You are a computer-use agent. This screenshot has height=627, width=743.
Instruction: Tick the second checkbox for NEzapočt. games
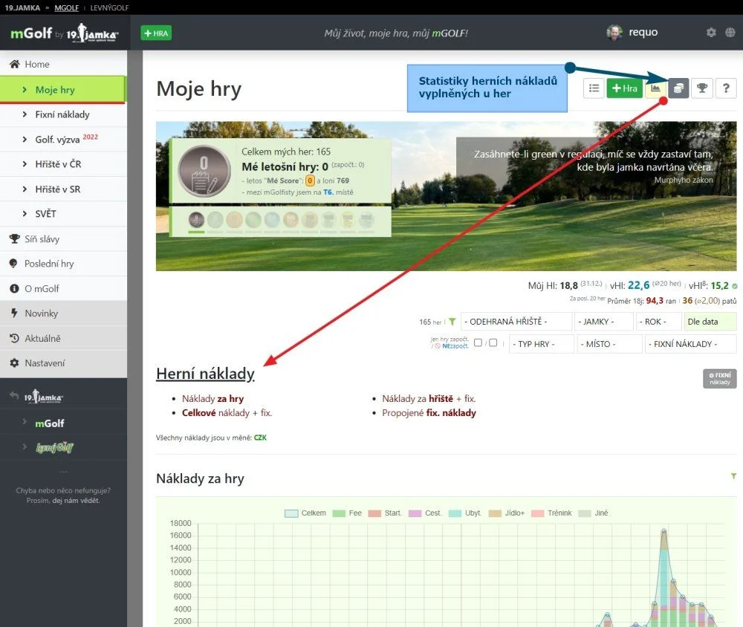[493, 342]
